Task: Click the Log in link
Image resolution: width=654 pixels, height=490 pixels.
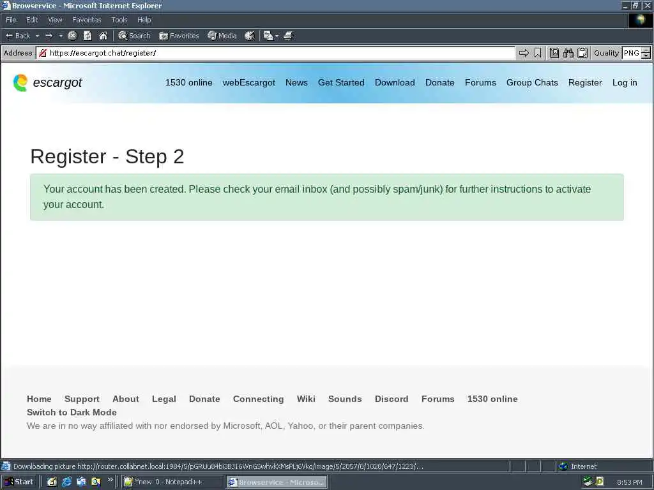Action: [x=625, y=82]
